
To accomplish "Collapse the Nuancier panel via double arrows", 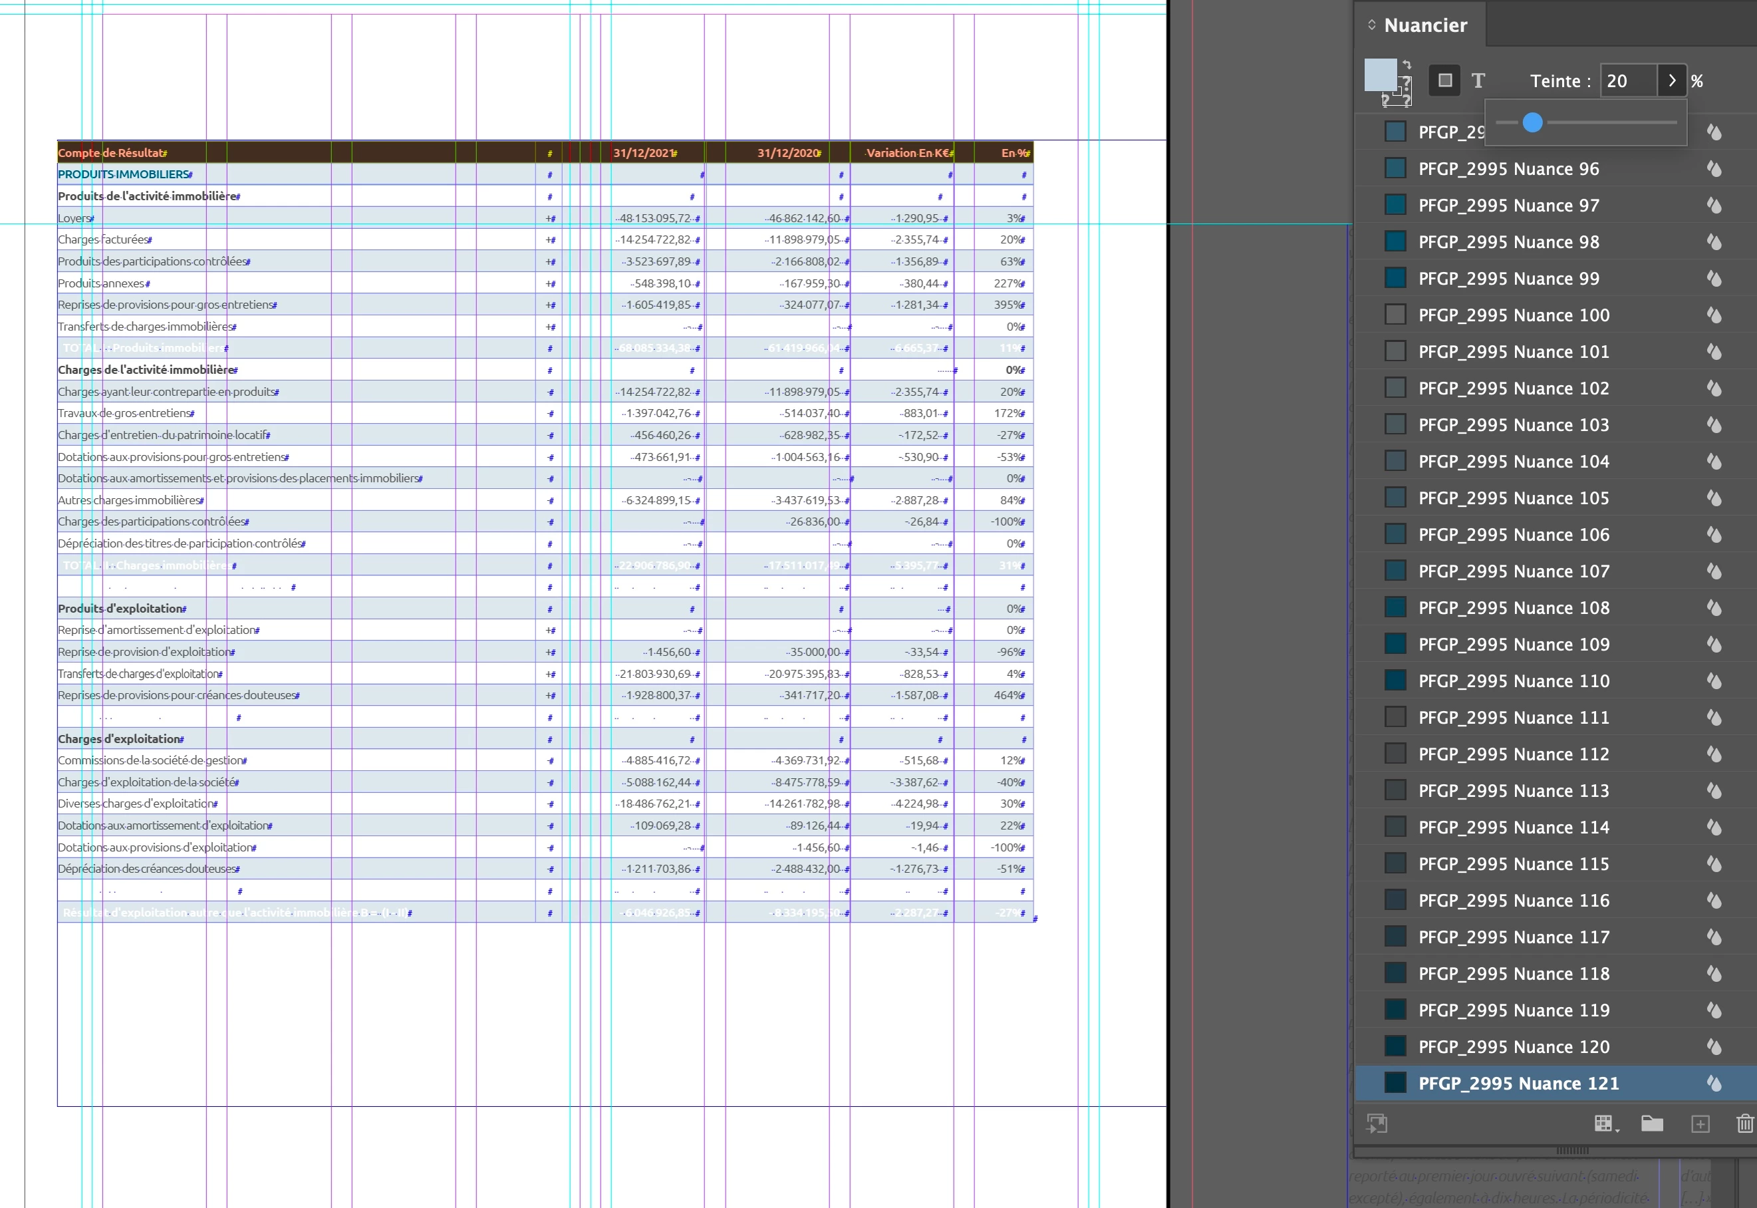I will click(x=1371, y=25).
